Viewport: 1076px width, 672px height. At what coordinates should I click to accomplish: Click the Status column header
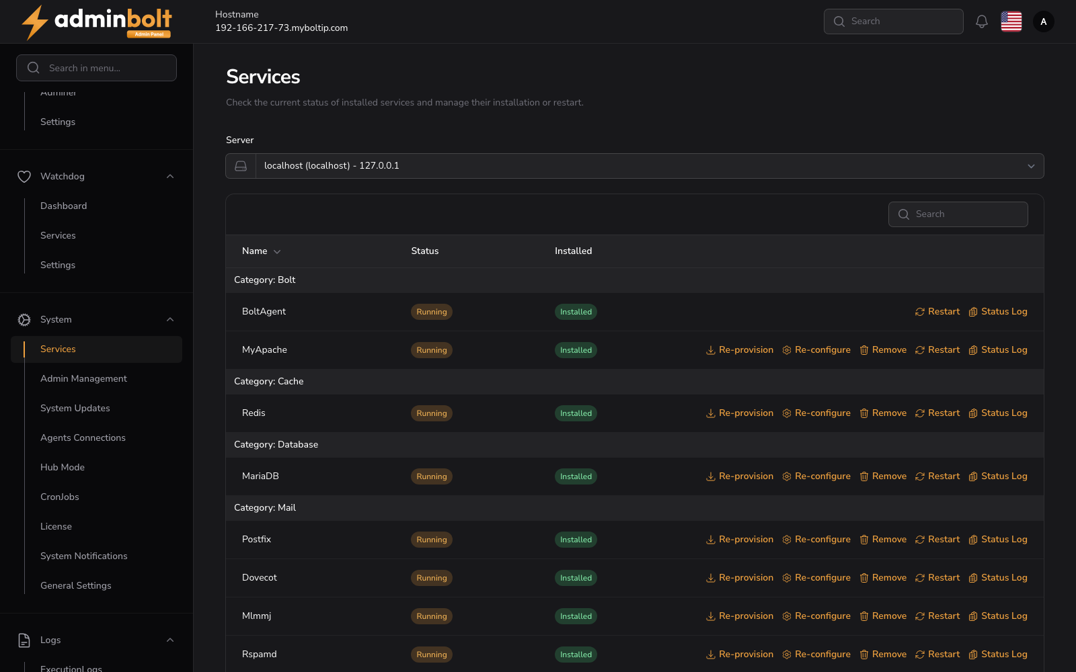click(425, 251)
